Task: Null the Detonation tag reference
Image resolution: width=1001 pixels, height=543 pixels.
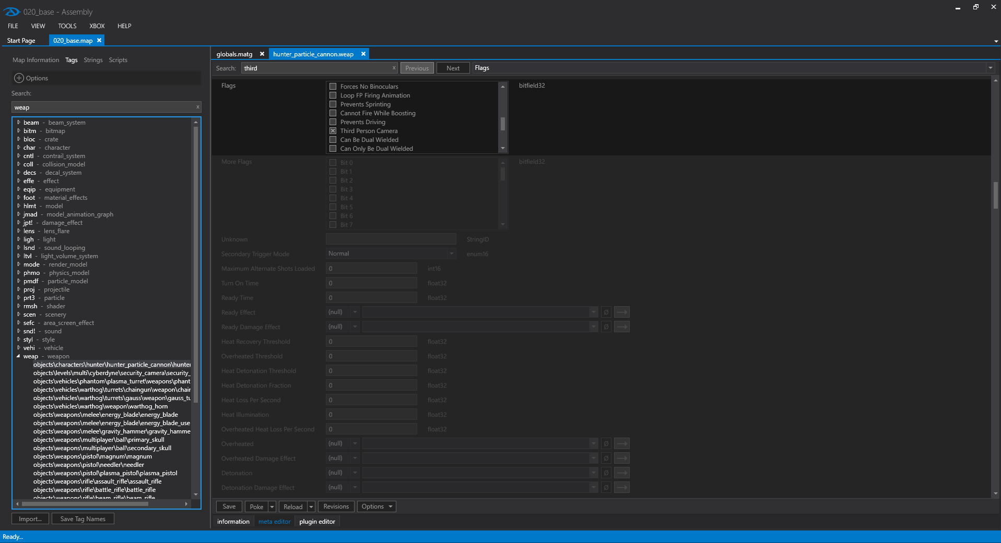Action: click(x=606, y=473)
